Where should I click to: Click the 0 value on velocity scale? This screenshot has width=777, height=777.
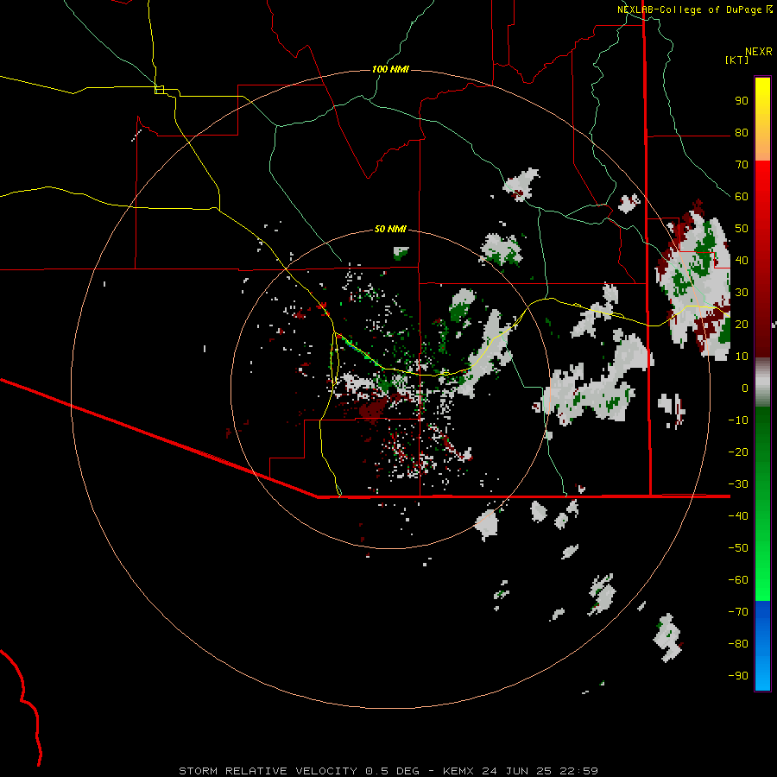pyautogui.click(x=745, y=388)
